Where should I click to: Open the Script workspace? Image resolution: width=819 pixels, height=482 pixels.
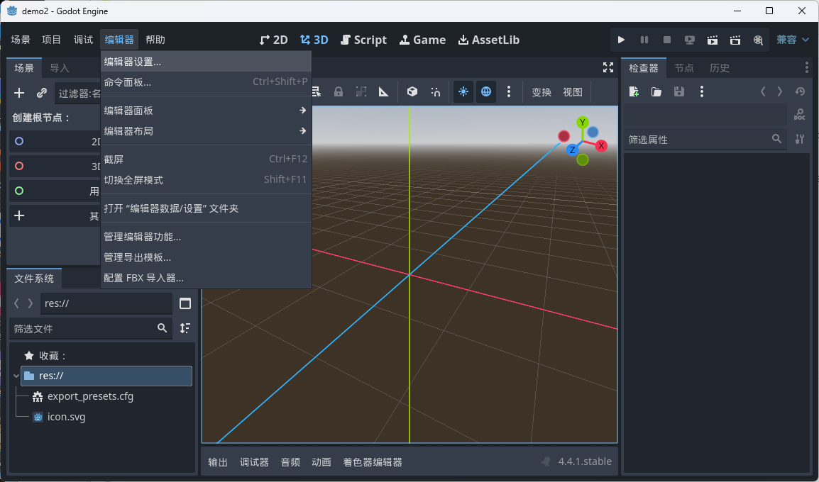(x=363, y=40)
